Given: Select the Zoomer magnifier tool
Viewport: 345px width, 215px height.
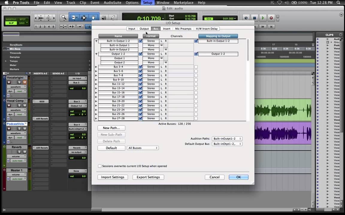Looking at the screenshot, I should tap(64, 18).
